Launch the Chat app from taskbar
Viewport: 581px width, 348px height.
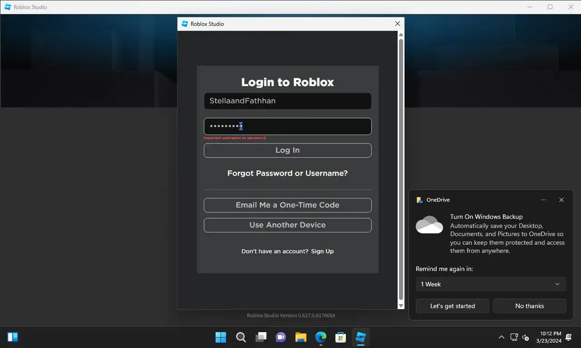(281, 337)
